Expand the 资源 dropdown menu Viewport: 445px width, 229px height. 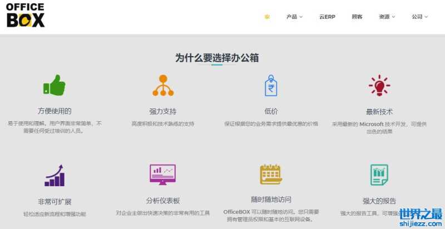(x=387, y=17)
